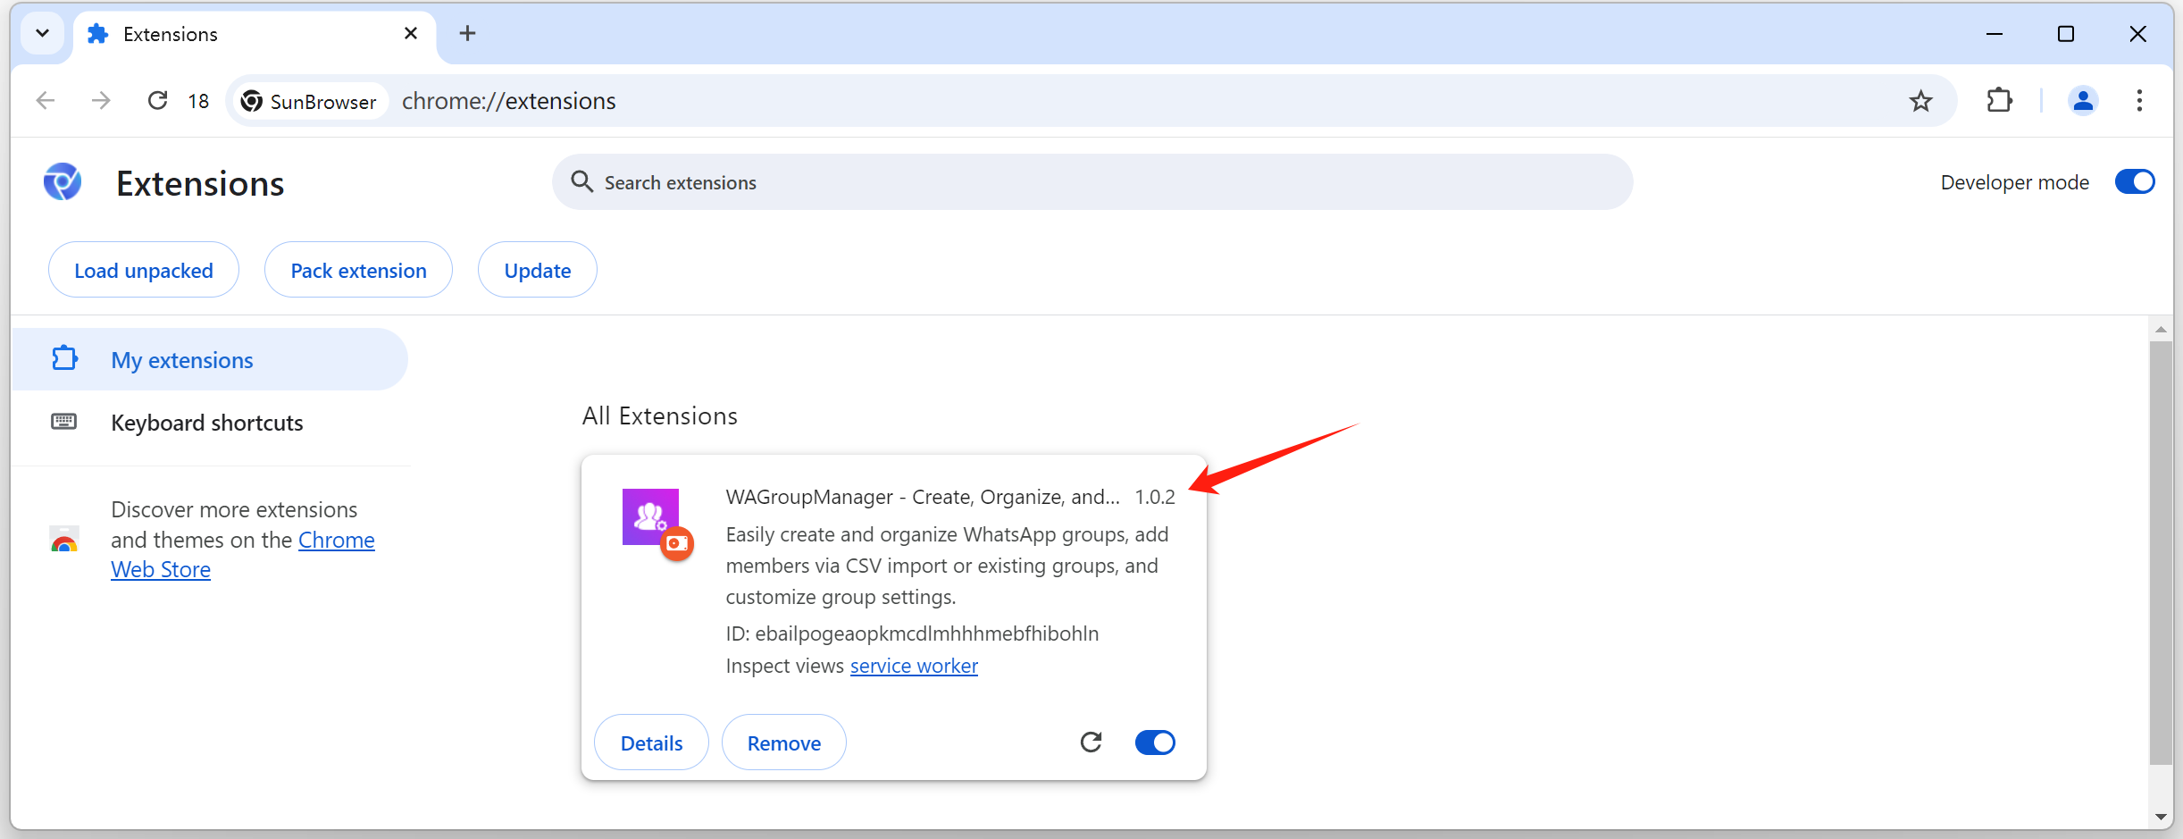Turn off the WAGroupManager extension toggle
2183x839 pixels.
coord(1155,743)
